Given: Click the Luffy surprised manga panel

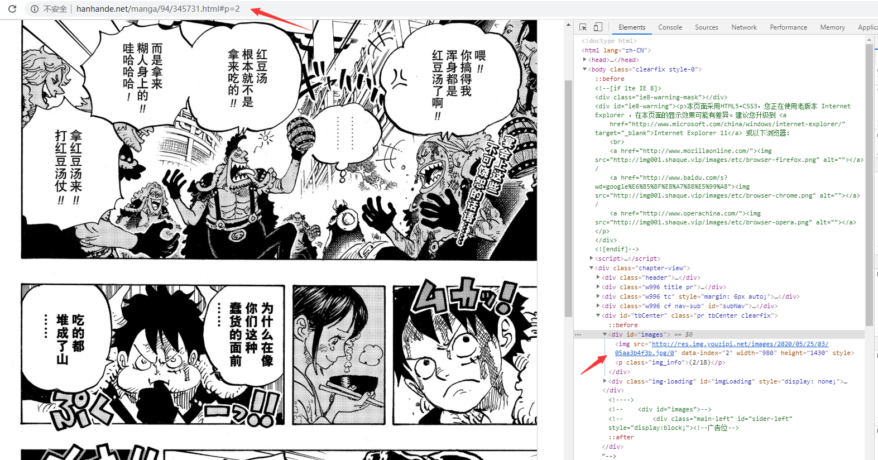Looking at the screenshot, I should pos(464,354).
